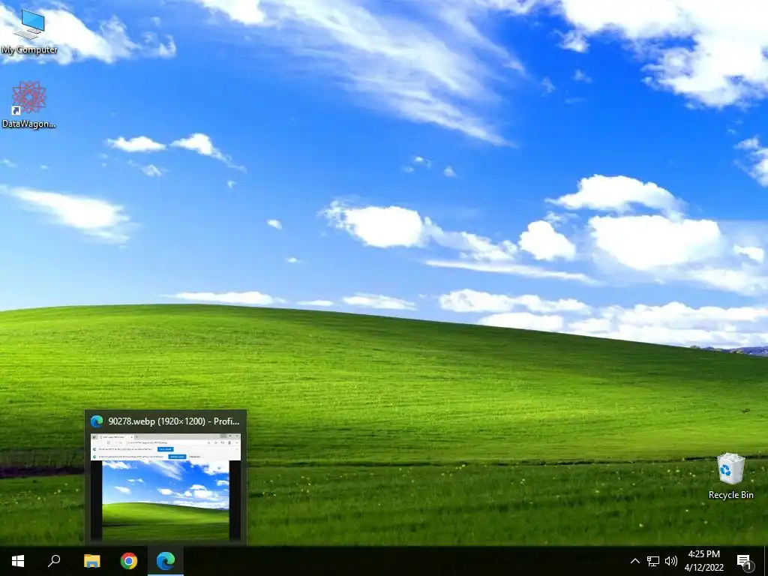Open the notification action center
768x576 pixels.
(x=745, y=561)
